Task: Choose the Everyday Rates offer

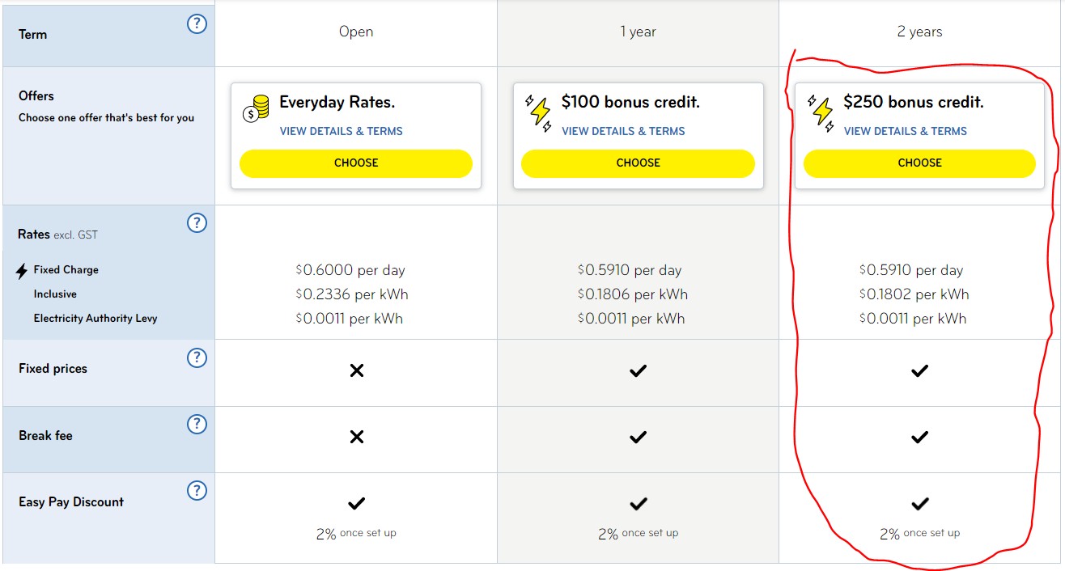Action: pos(355,163)
